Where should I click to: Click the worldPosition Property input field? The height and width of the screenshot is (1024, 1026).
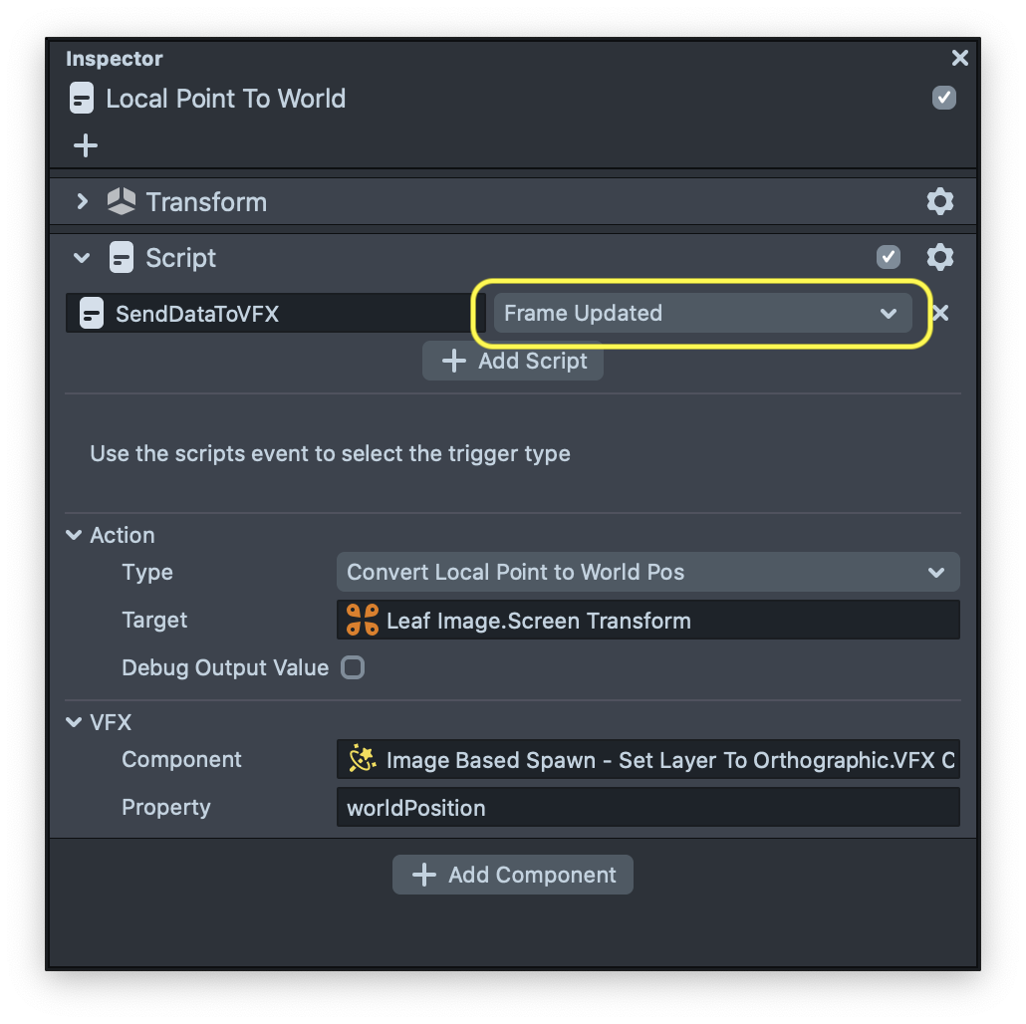coord(647,808)
